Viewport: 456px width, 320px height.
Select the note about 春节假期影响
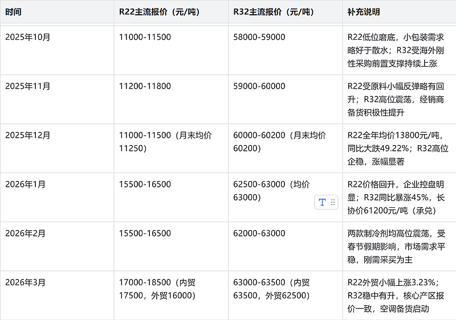pos(396,246)
